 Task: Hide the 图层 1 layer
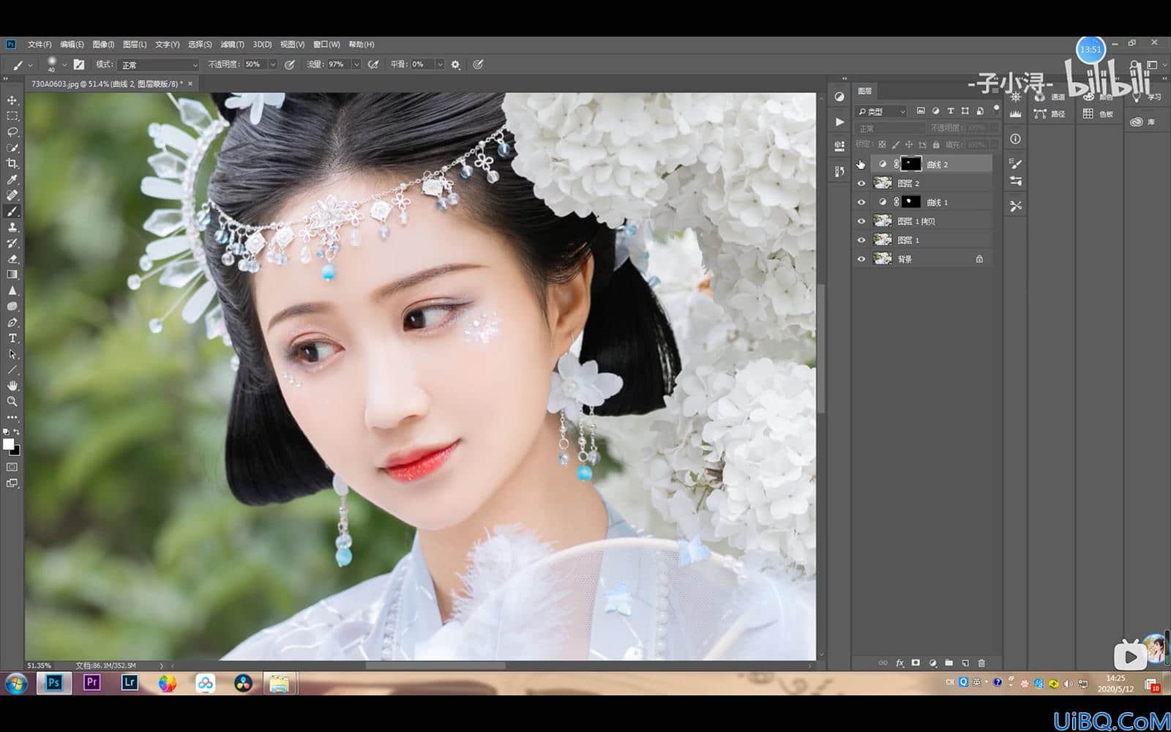tap(861, 240)
